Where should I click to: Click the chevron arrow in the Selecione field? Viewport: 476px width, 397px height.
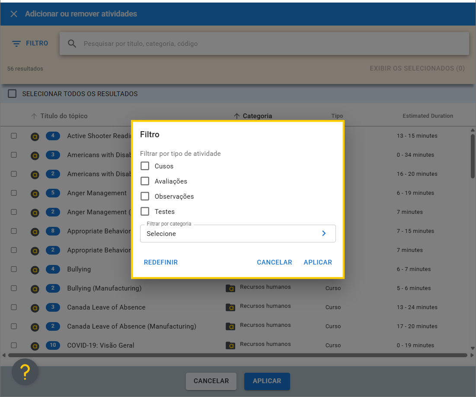(324, 234)
